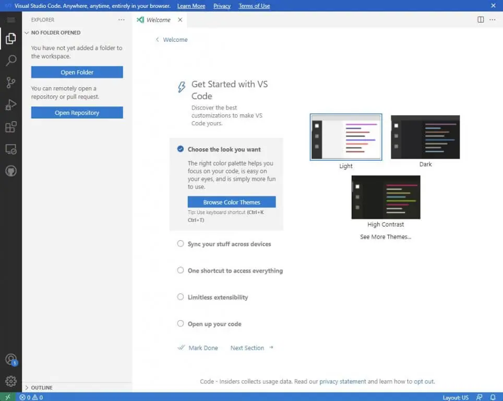Viewport: 503px width, 401px height.
Task: Select the 'Sync your stuff across devices' step
Action: tap(229, 244)
